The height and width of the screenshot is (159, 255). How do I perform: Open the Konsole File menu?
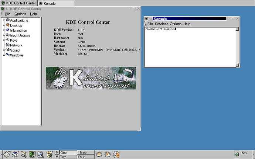(x=150, y=24)
